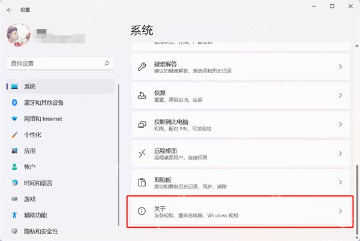Click subtitle 剪切和复制历史记录、同步、清除
The width and height of the screenshot is (360, 241).
(x=190, y=186)
